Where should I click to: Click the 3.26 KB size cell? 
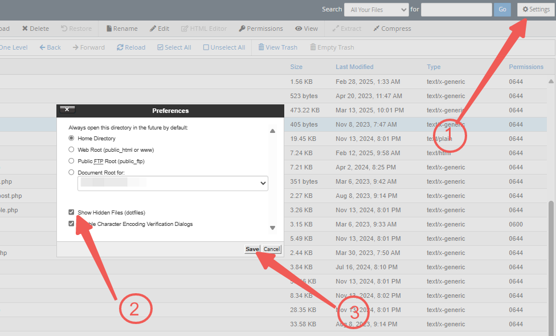(x=301, y=210)
